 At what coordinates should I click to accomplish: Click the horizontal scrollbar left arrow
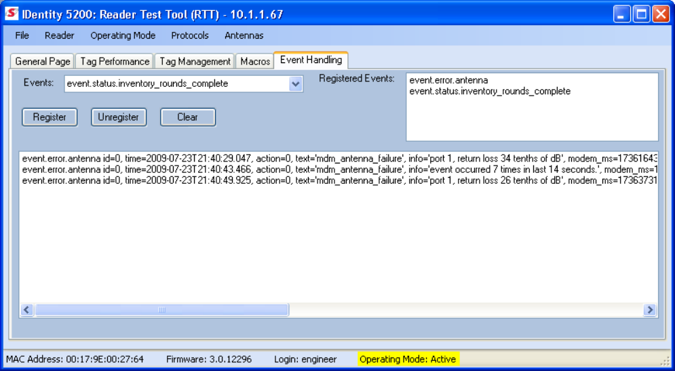coord(27,310)
